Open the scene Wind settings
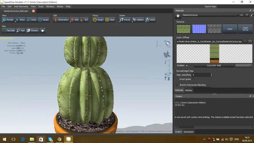Screen dimensions: 254x143 [x=150, y=20]
